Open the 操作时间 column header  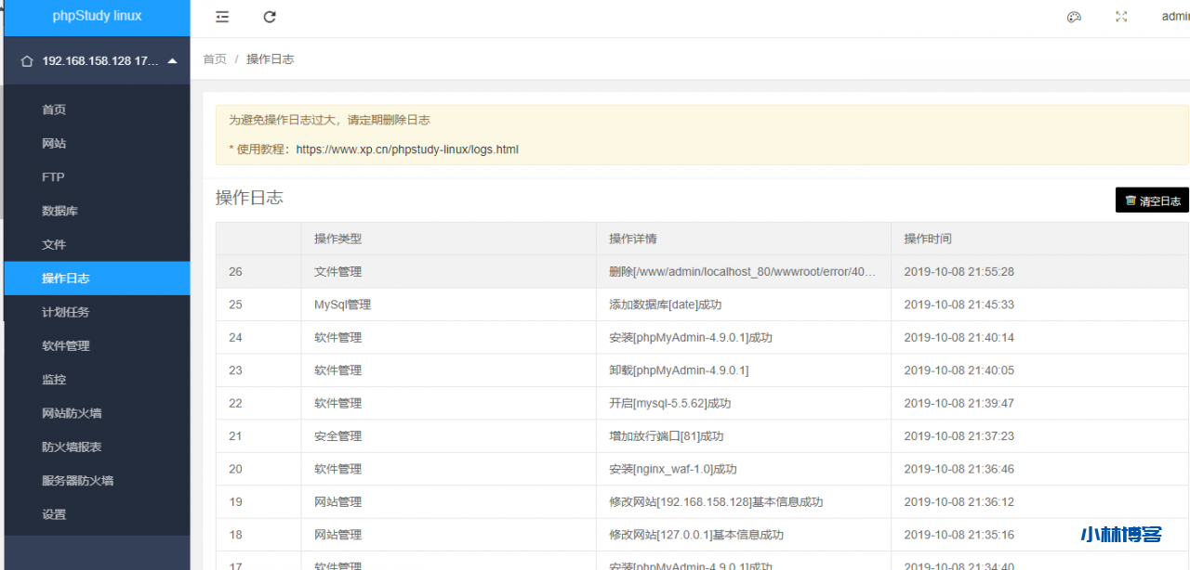click(929, 239)
